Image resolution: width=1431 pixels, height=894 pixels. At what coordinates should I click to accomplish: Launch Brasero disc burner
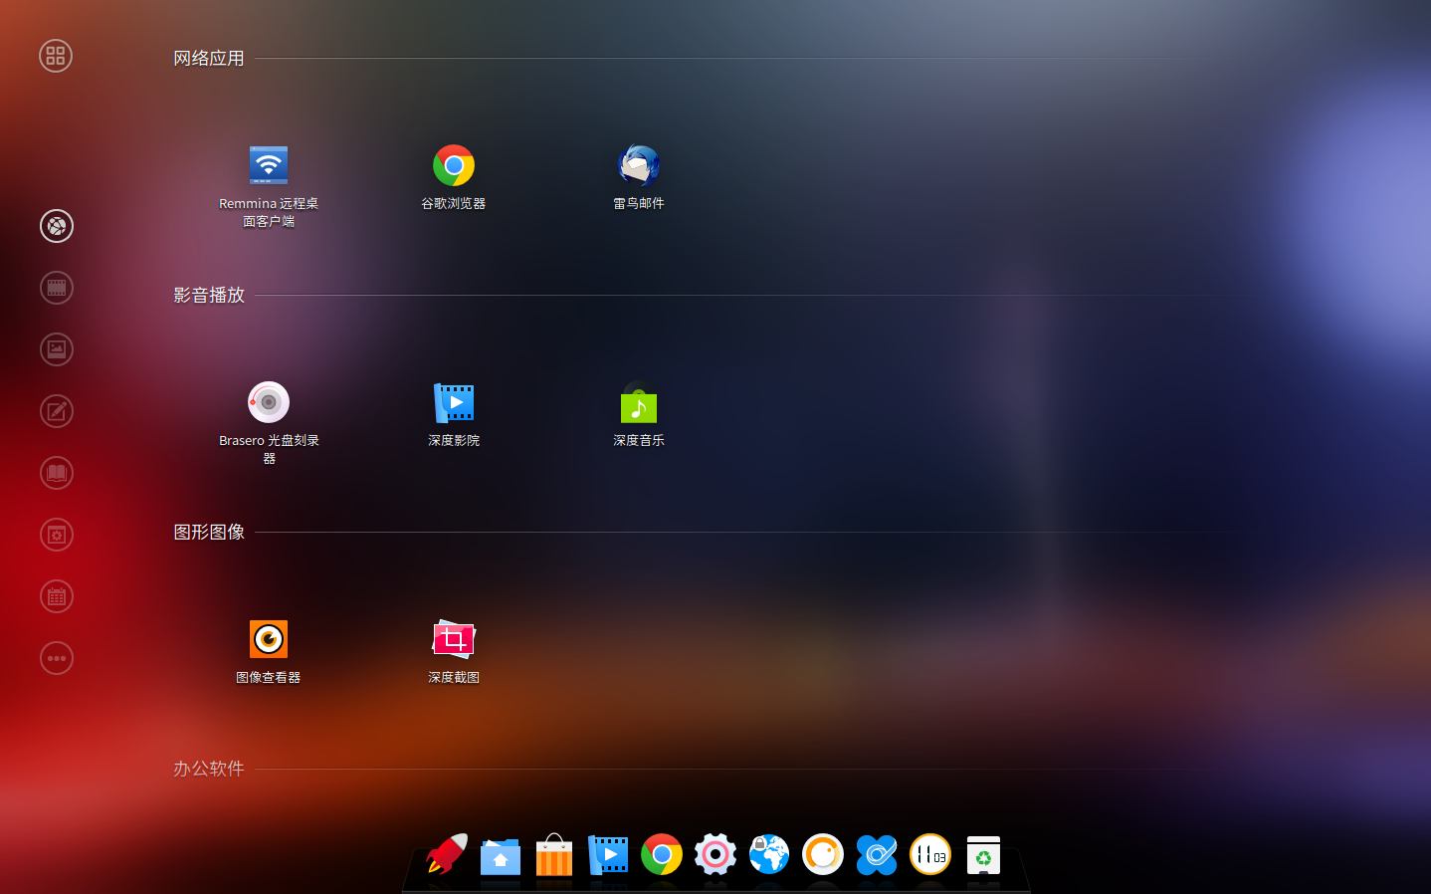pyautogui.click(x=269, y=403)
